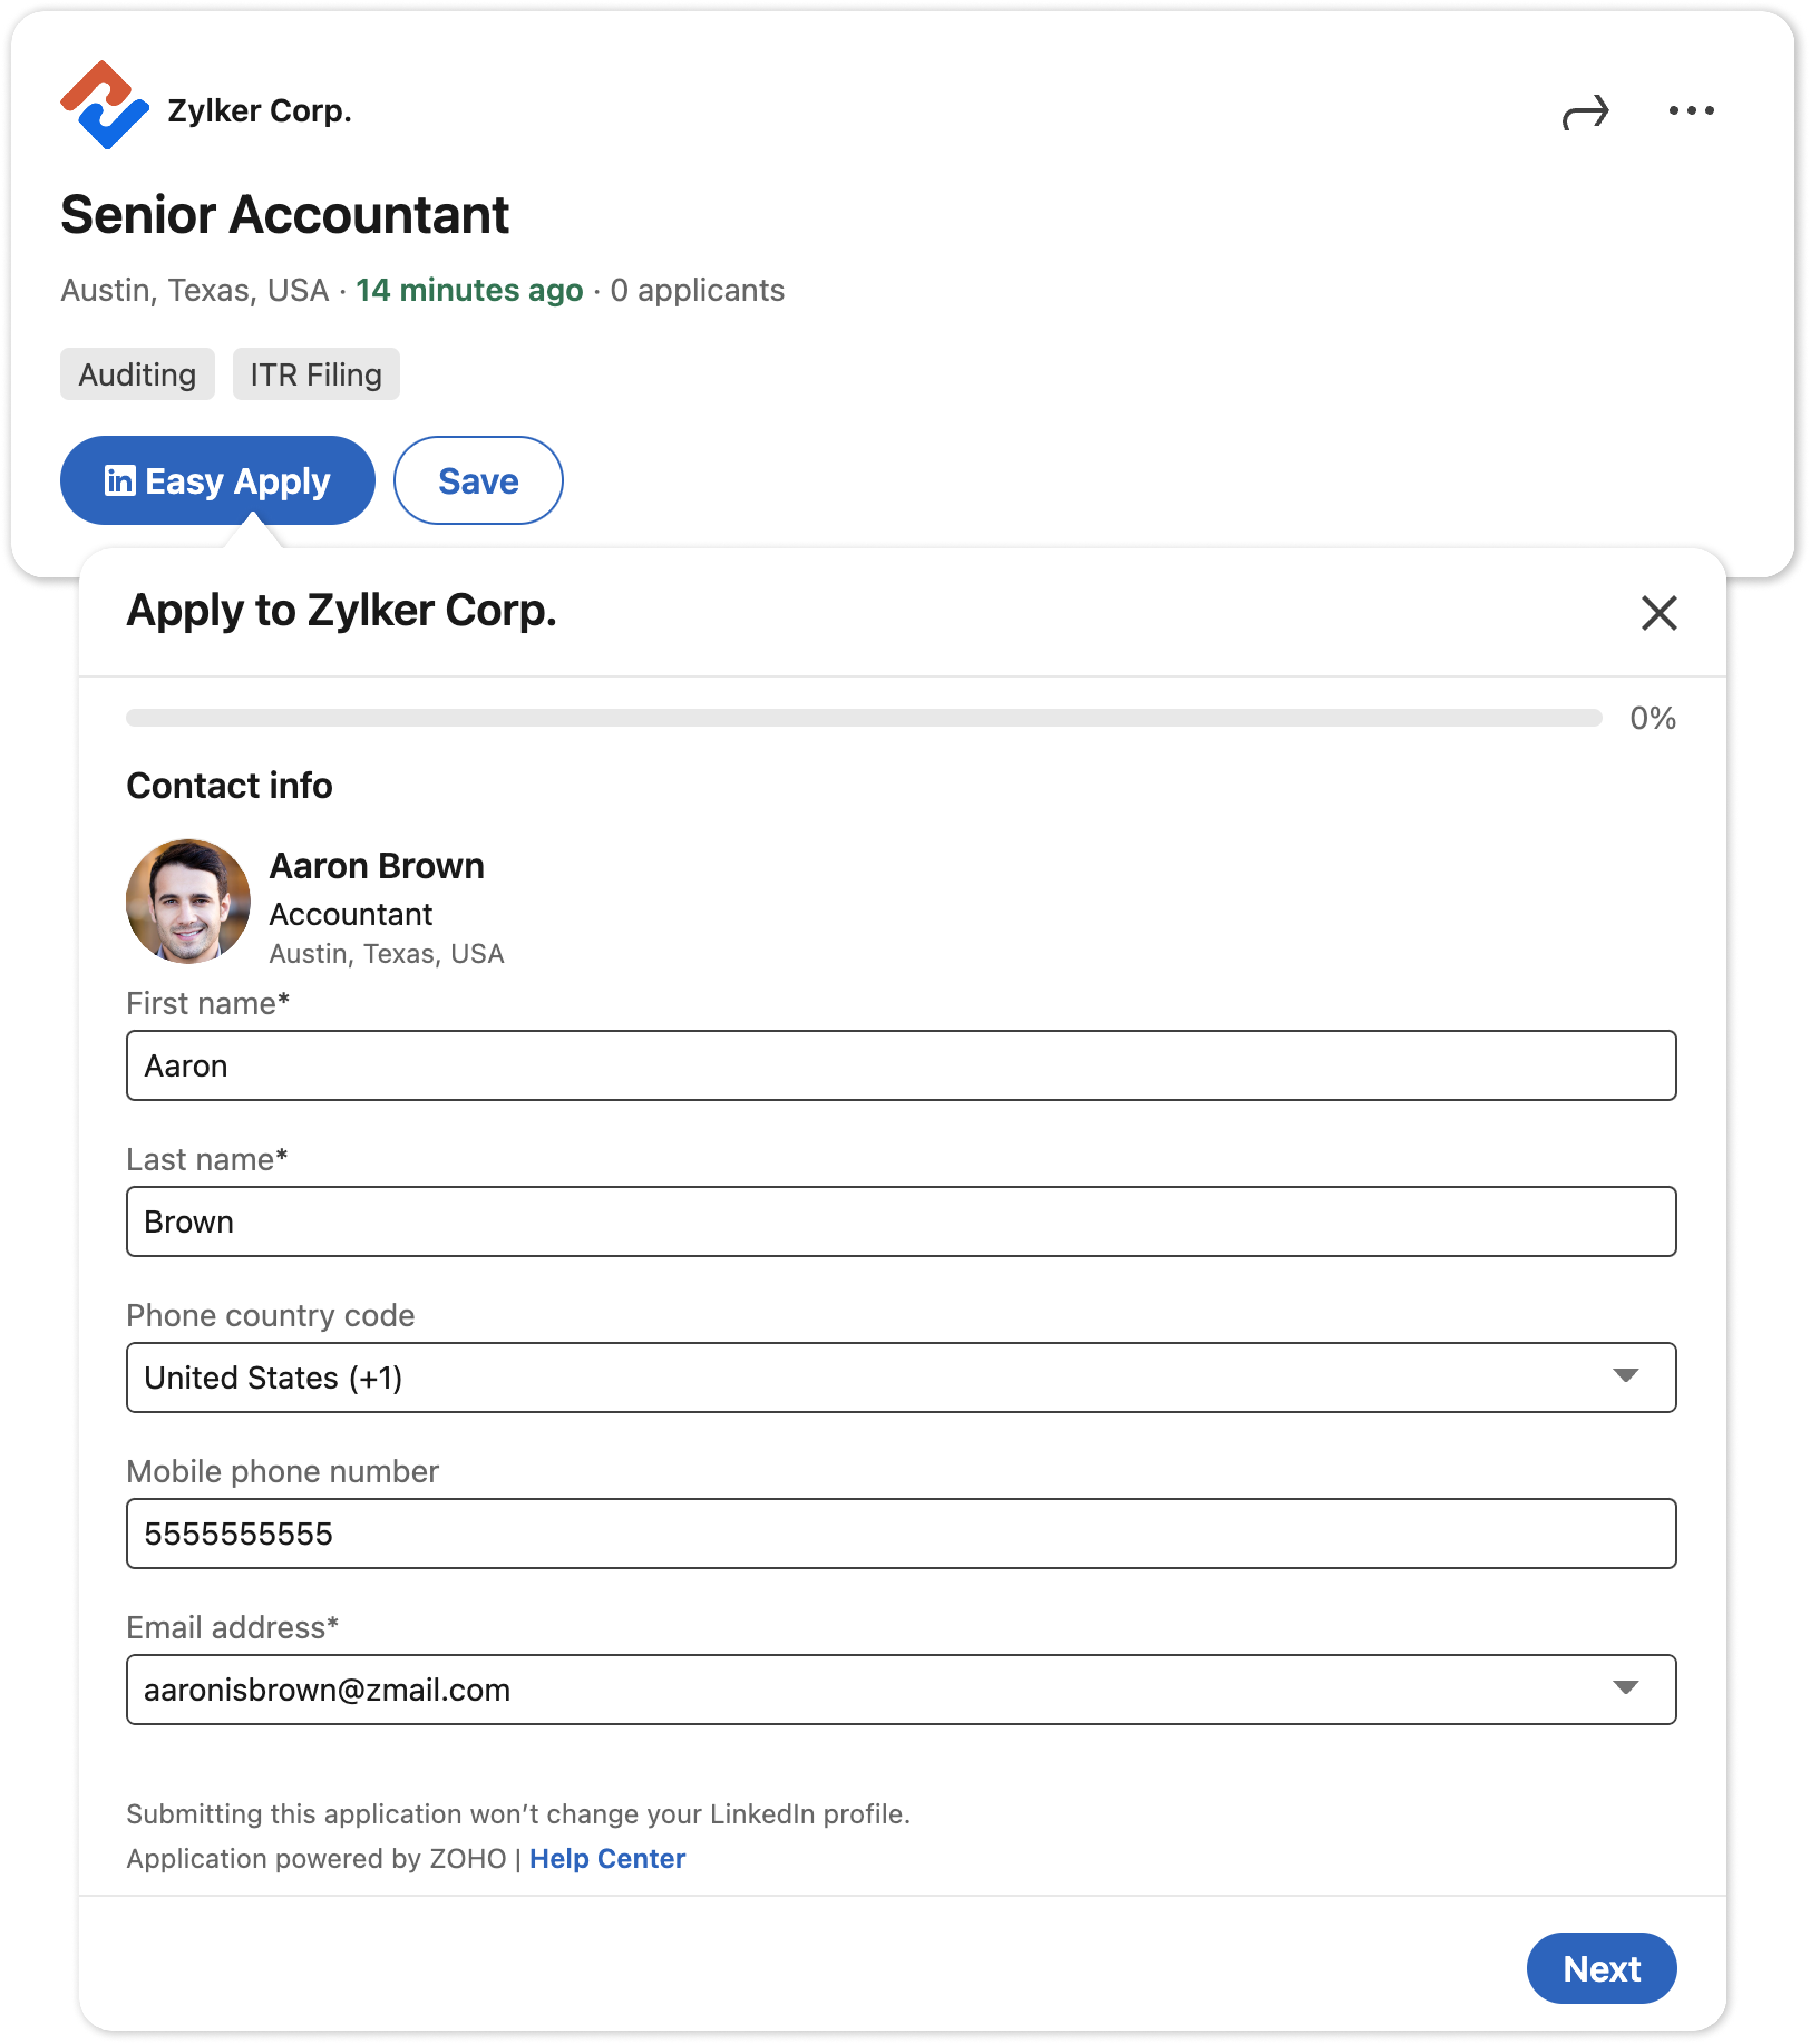Click the share arrow icon
Screen dimensions: 1810x2044
pos(1586,112)
